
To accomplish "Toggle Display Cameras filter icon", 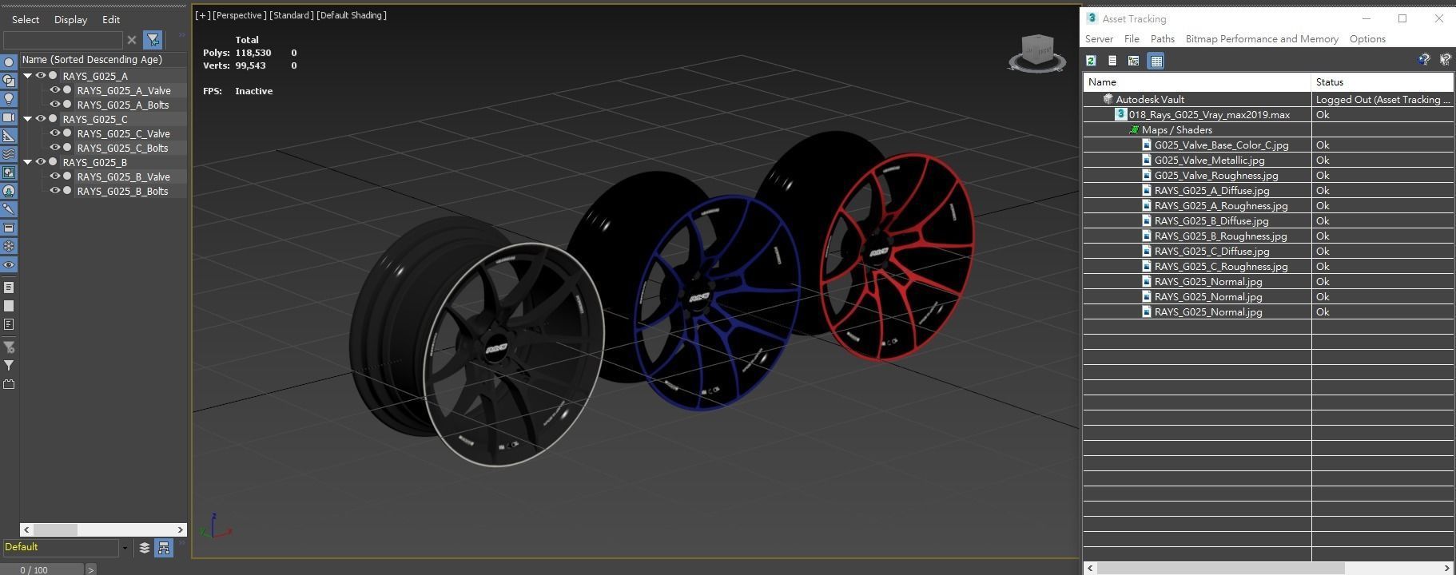I will (x=9, y=117).
